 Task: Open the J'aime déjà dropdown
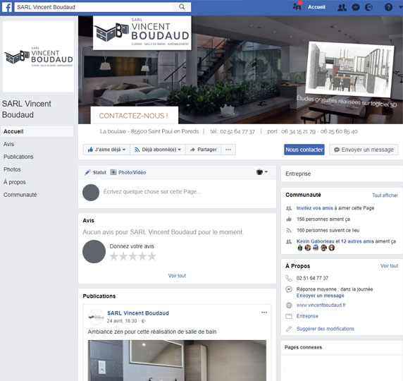(x=106, y=150)
